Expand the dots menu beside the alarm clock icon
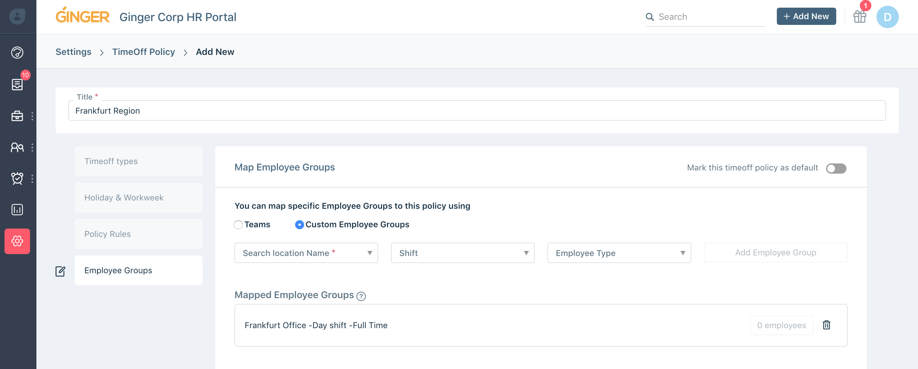This screenshot has width=918, height=369. pos(32,178)
